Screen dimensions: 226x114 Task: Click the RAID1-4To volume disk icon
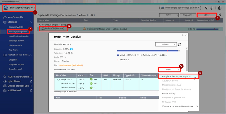point(43,29)
